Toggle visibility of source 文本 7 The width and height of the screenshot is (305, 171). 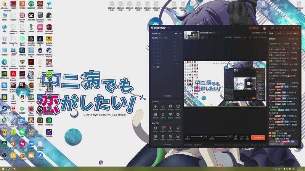175,42
